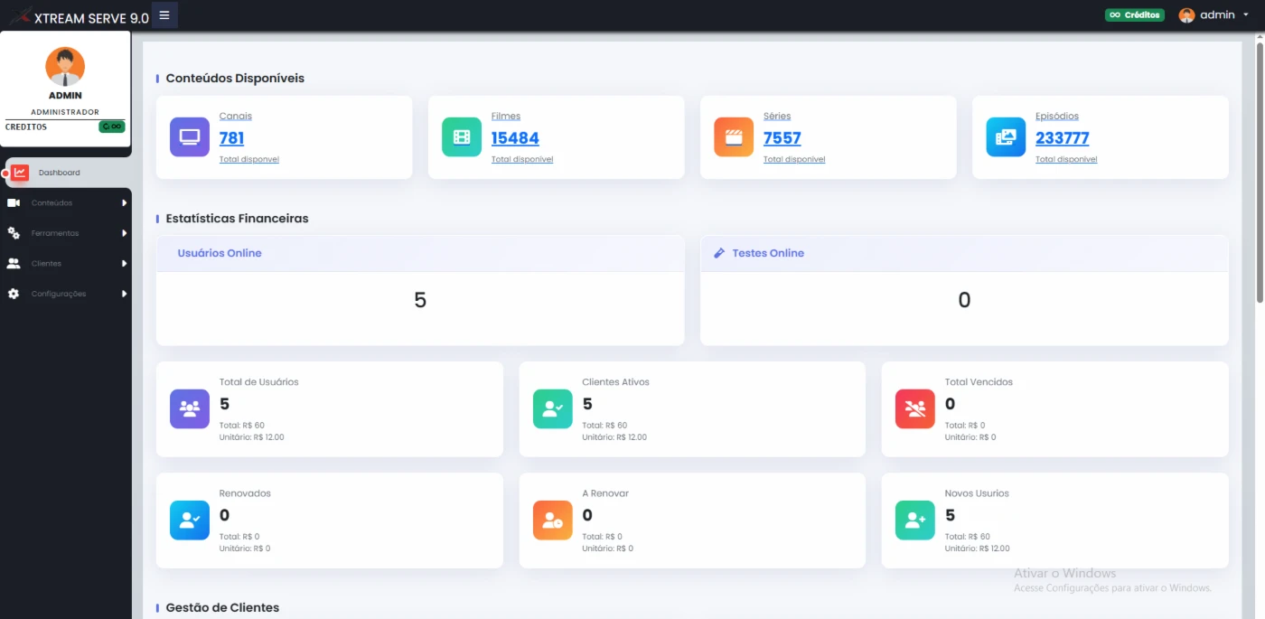
Task: Expand the Conteúdos submenu arrow
Action: [x=125, y=203]
